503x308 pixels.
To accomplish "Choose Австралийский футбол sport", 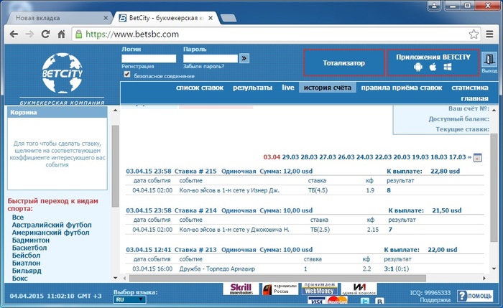I will pos(52,225).
